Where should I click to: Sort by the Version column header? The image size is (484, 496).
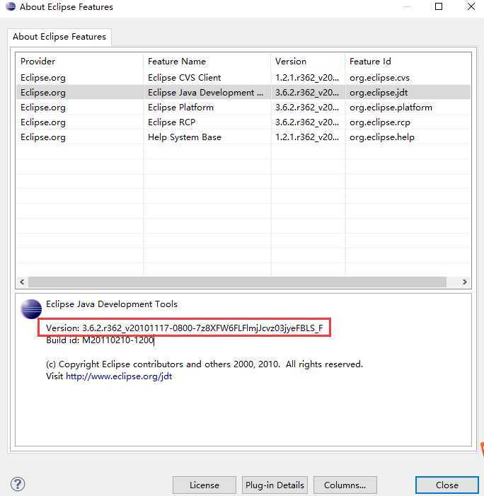tap(308, 61)
